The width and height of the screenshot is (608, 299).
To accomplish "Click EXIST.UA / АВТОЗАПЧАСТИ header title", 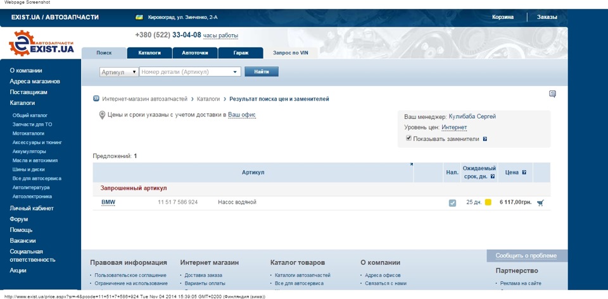I will (x=54, y=17).
